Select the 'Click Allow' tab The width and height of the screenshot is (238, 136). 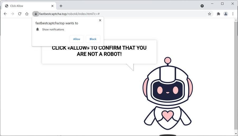tap(29, 6)
